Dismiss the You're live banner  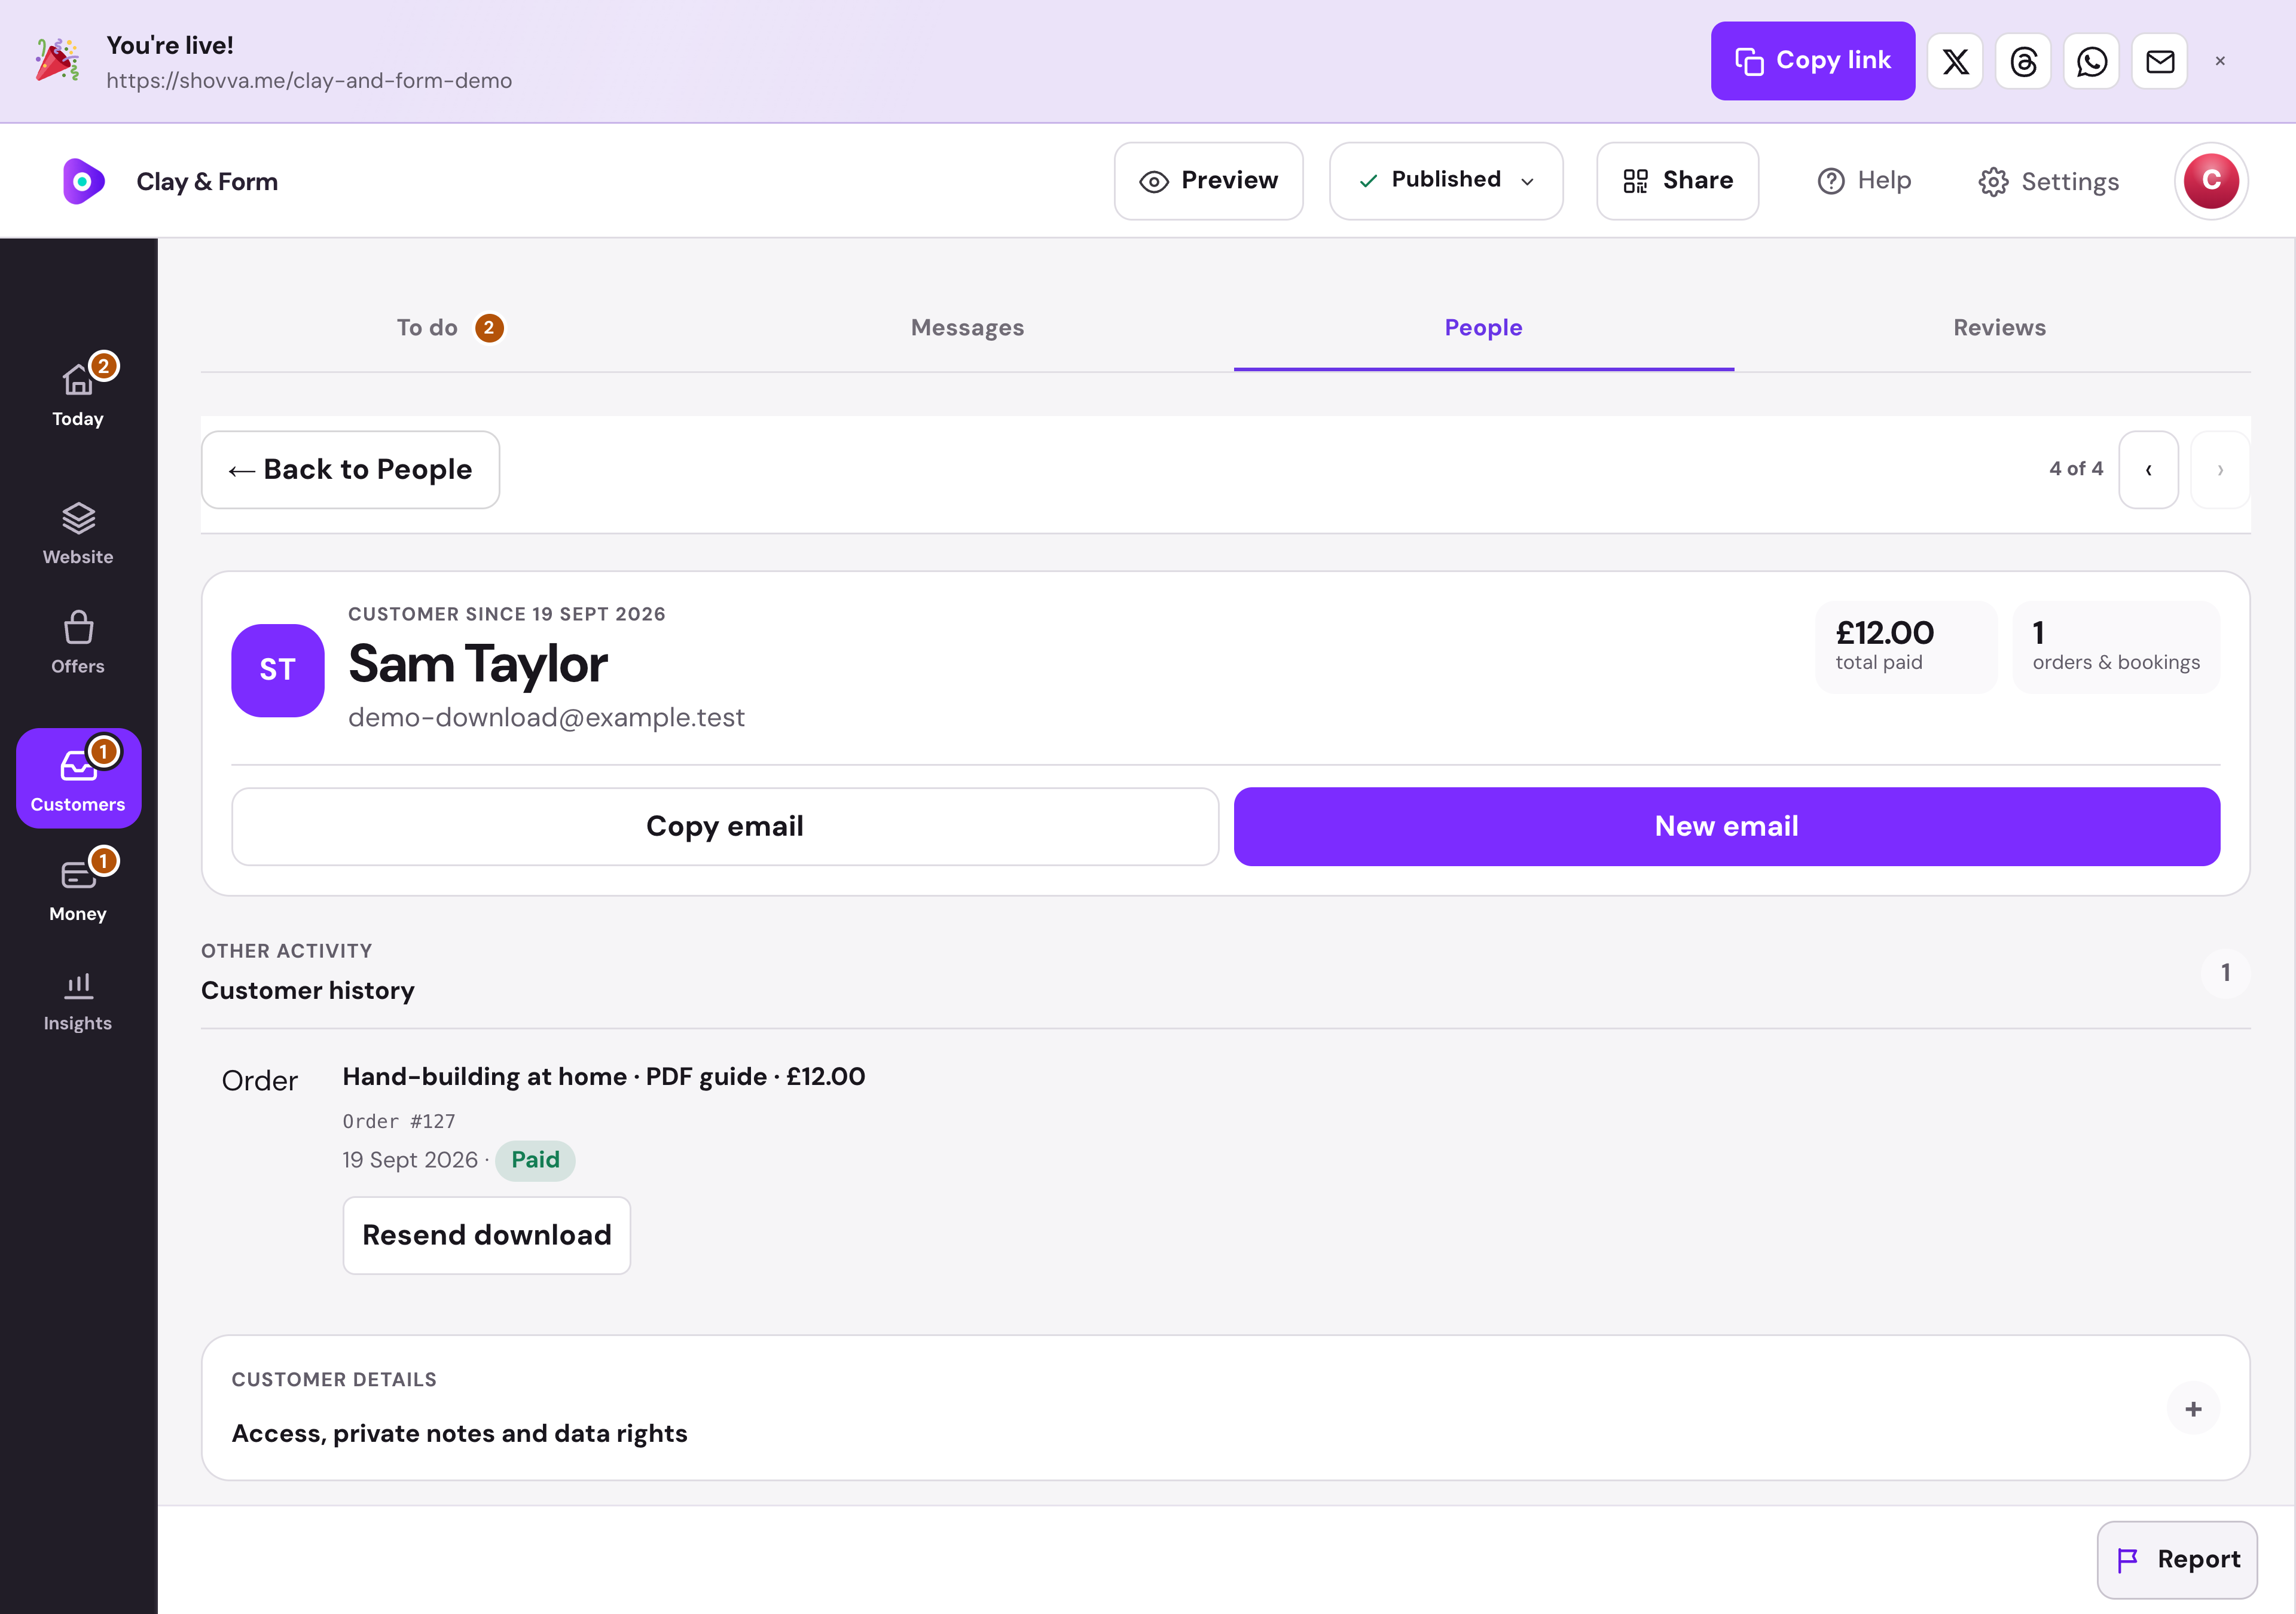point(2220,61)
